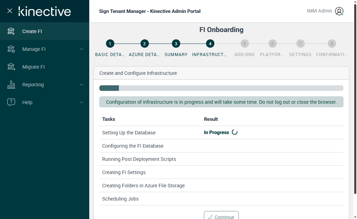The width and height of the screenshot is (357, 219).
Task: Click the Migrate FI bank-arrow icon
Action: point(11,67)
